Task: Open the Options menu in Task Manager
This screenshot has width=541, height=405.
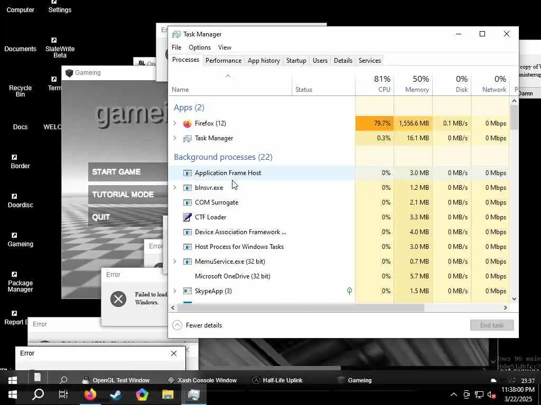Action: pos(199,47)
